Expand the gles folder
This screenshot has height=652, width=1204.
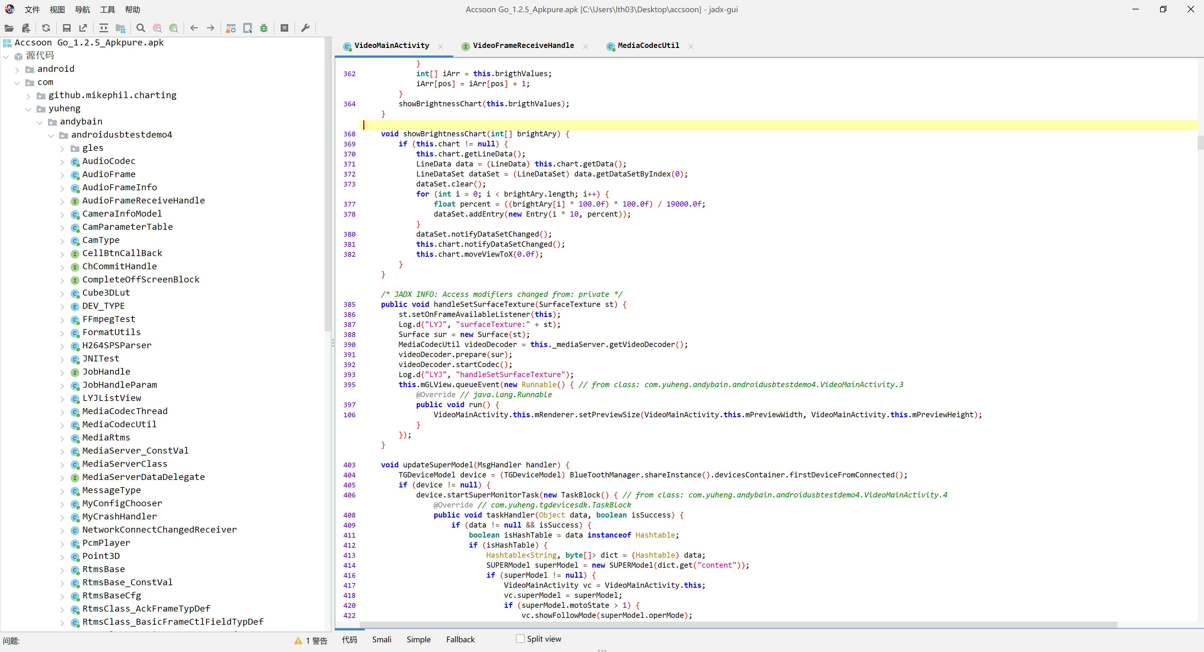click(62, 149)
